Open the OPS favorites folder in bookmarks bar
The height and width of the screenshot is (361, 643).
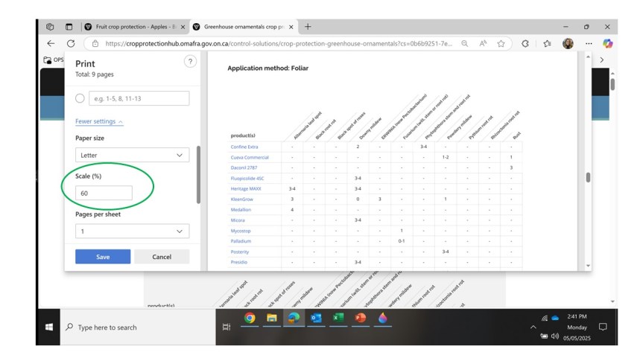coord(54,60)
